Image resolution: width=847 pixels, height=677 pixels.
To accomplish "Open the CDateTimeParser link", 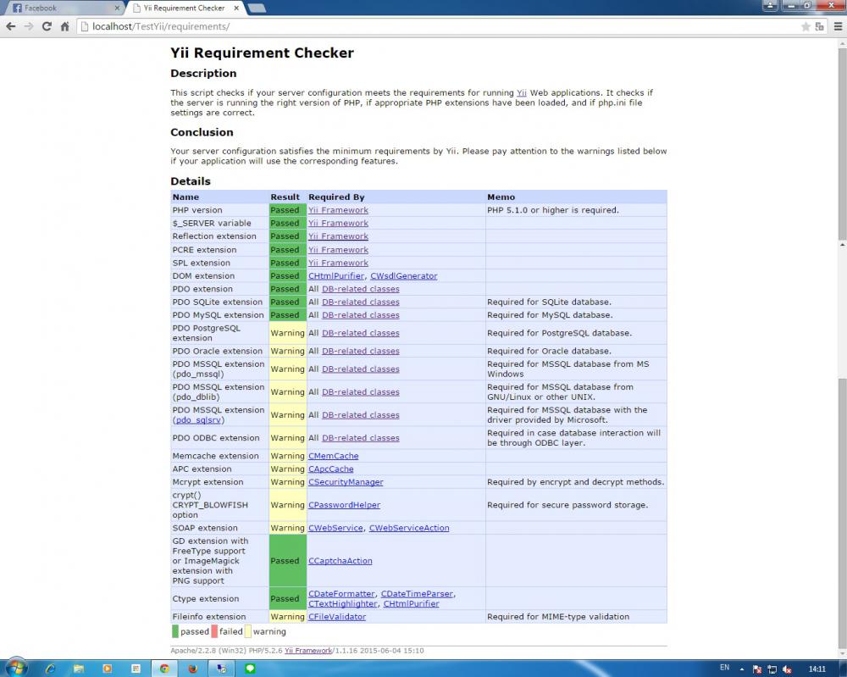I will click(417, 594).
